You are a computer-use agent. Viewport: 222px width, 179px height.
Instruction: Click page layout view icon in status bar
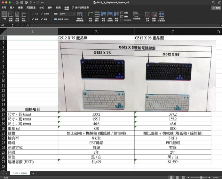(x=177, y=177)
